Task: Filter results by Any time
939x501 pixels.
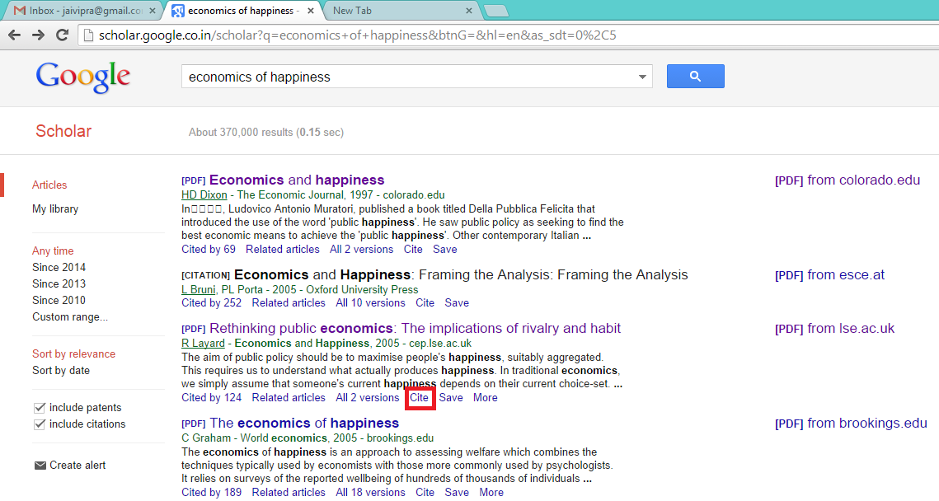Action: tap(53, 250)
